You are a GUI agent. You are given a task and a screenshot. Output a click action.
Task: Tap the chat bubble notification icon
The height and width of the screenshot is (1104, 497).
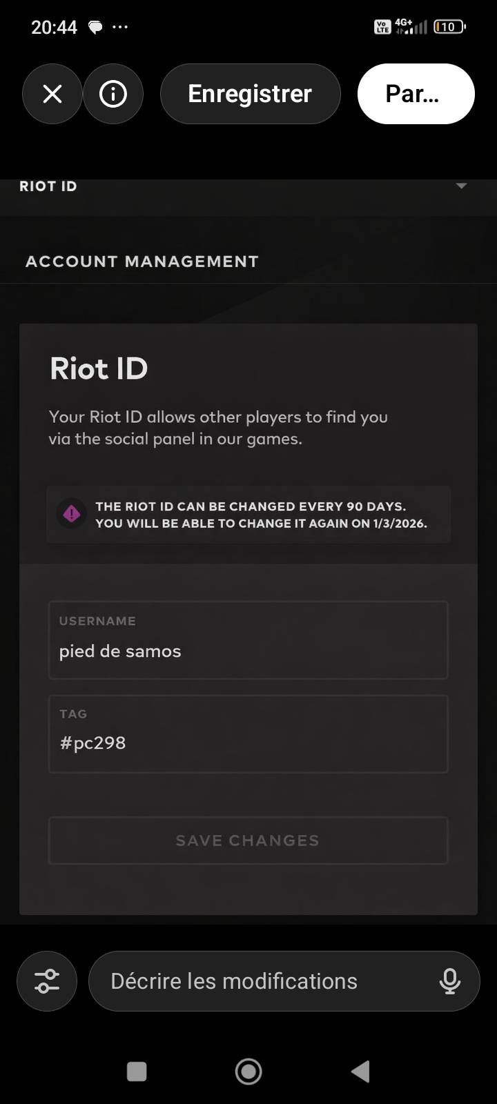pyautogui.click(x=95, y=28)
